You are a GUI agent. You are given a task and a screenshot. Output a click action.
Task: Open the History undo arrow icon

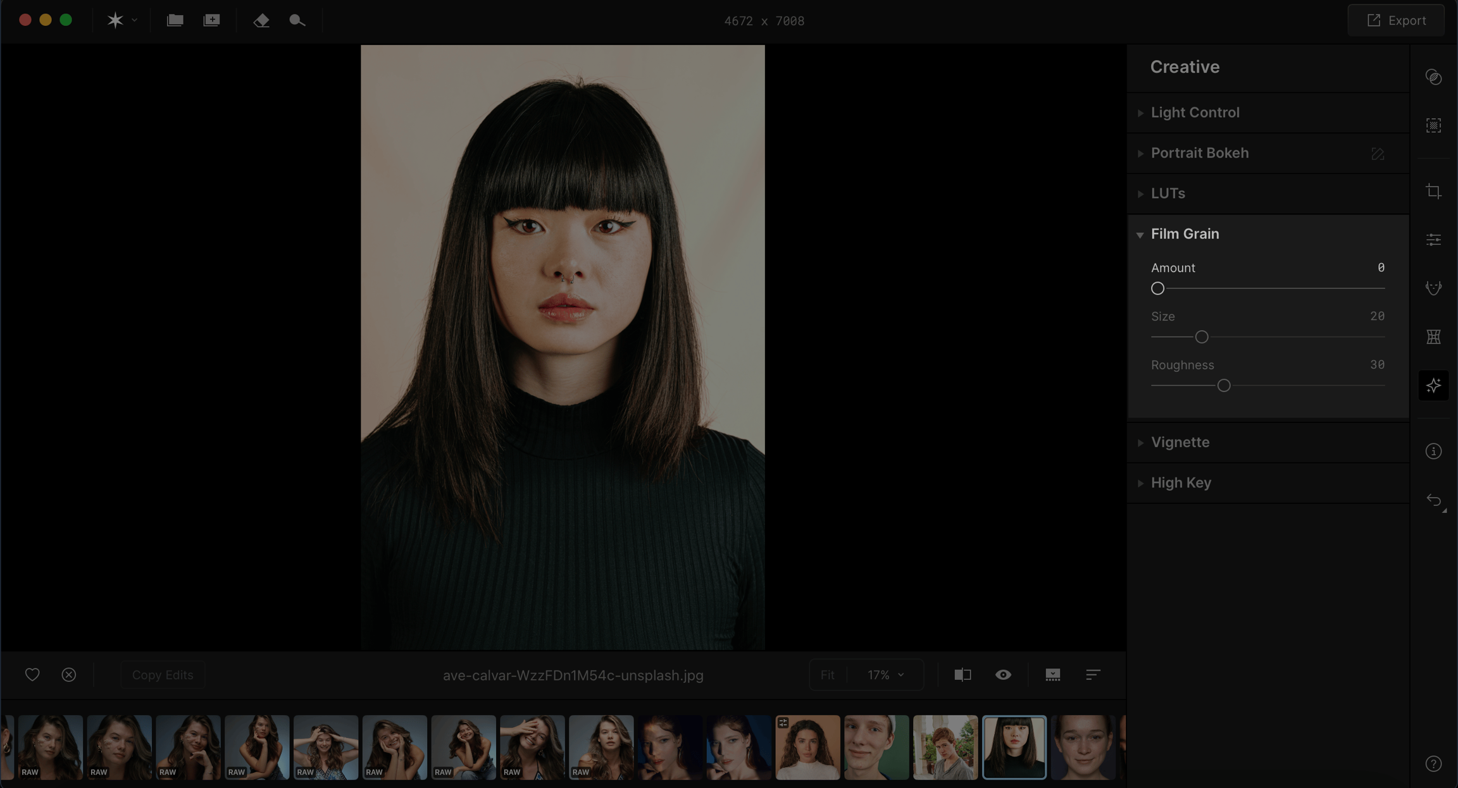(1434, 500)
